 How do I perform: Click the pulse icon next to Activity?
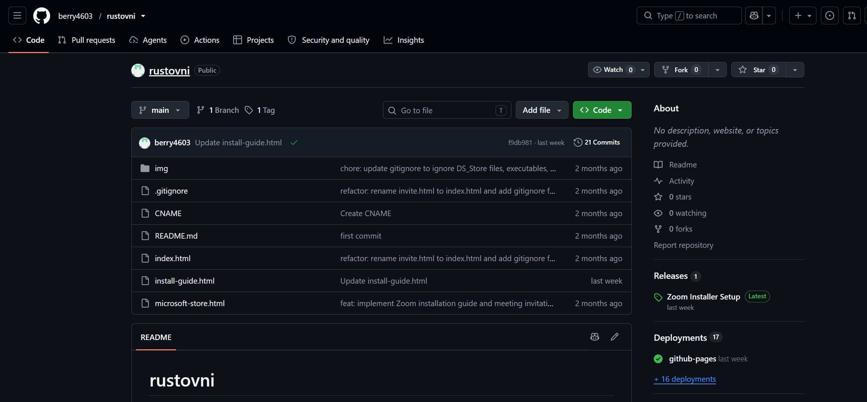click(658, 181)
